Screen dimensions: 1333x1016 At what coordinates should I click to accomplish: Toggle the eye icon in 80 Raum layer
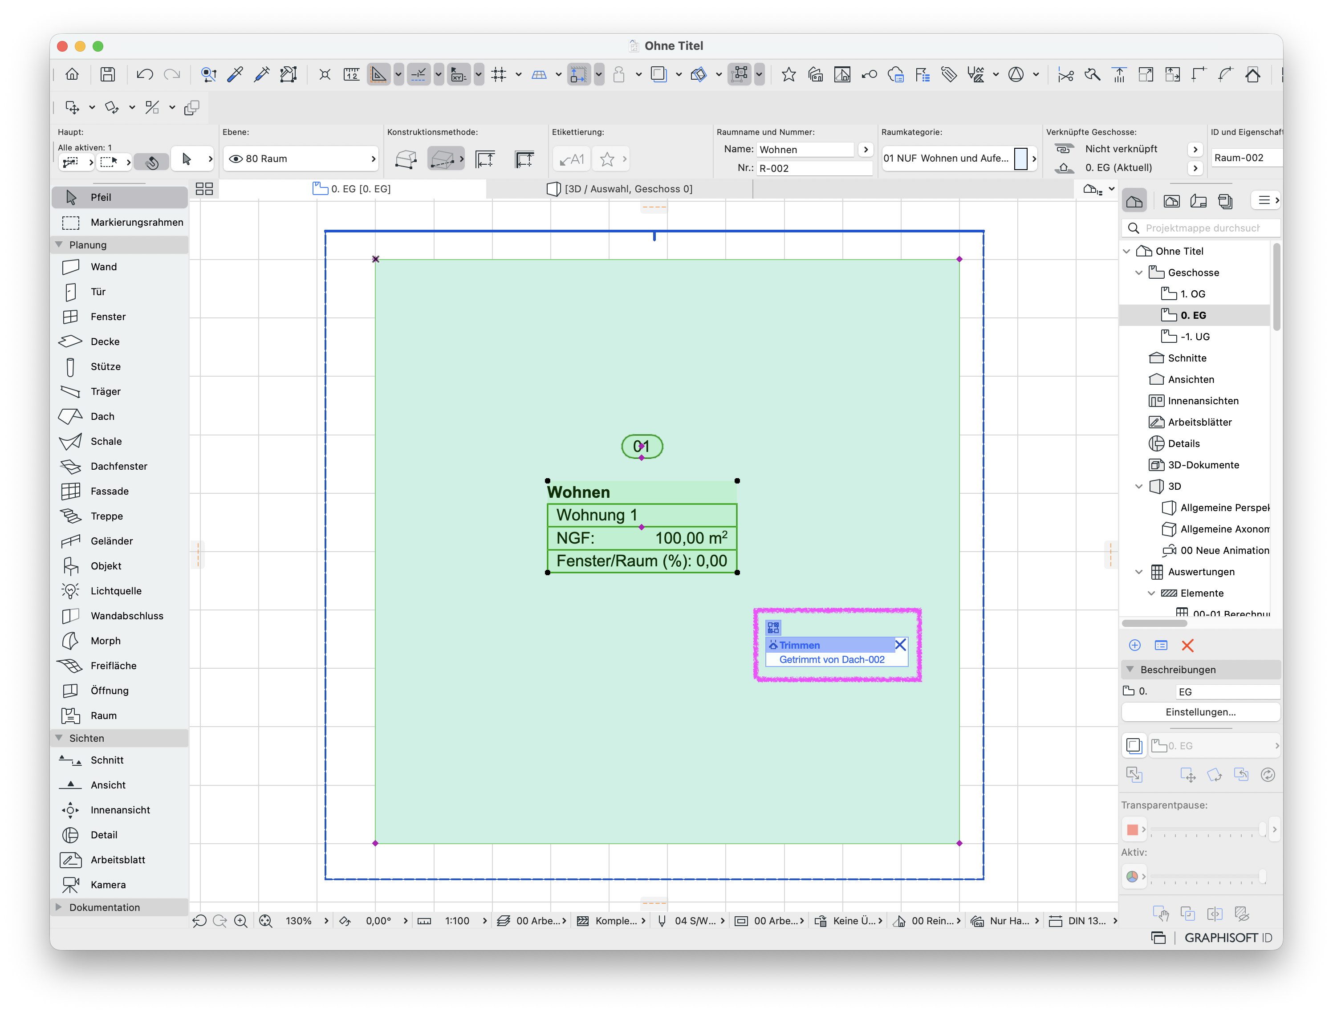pos(236,158)
